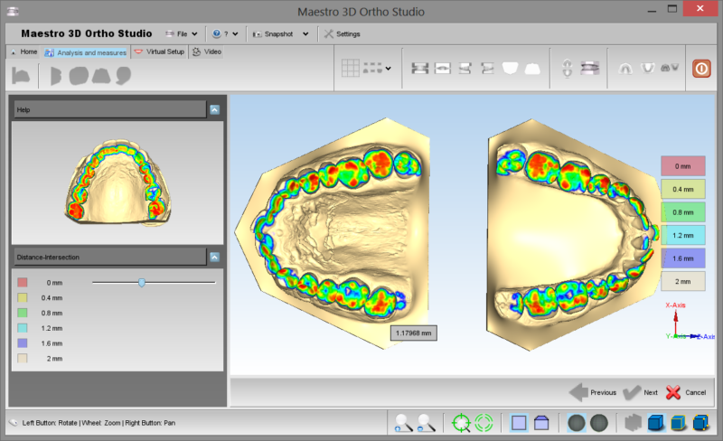Viewport: 723px width, 441px height.
Task: Click the closed bite occlusion icon
Action: (x=590, y=69)
